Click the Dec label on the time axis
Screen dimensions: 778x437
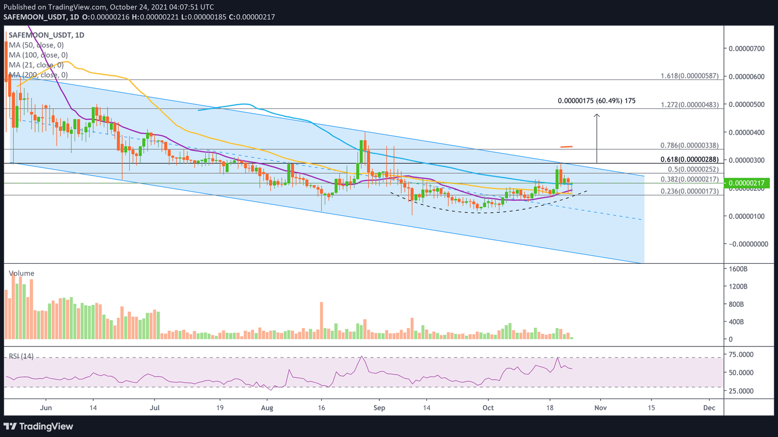point(709,408)
